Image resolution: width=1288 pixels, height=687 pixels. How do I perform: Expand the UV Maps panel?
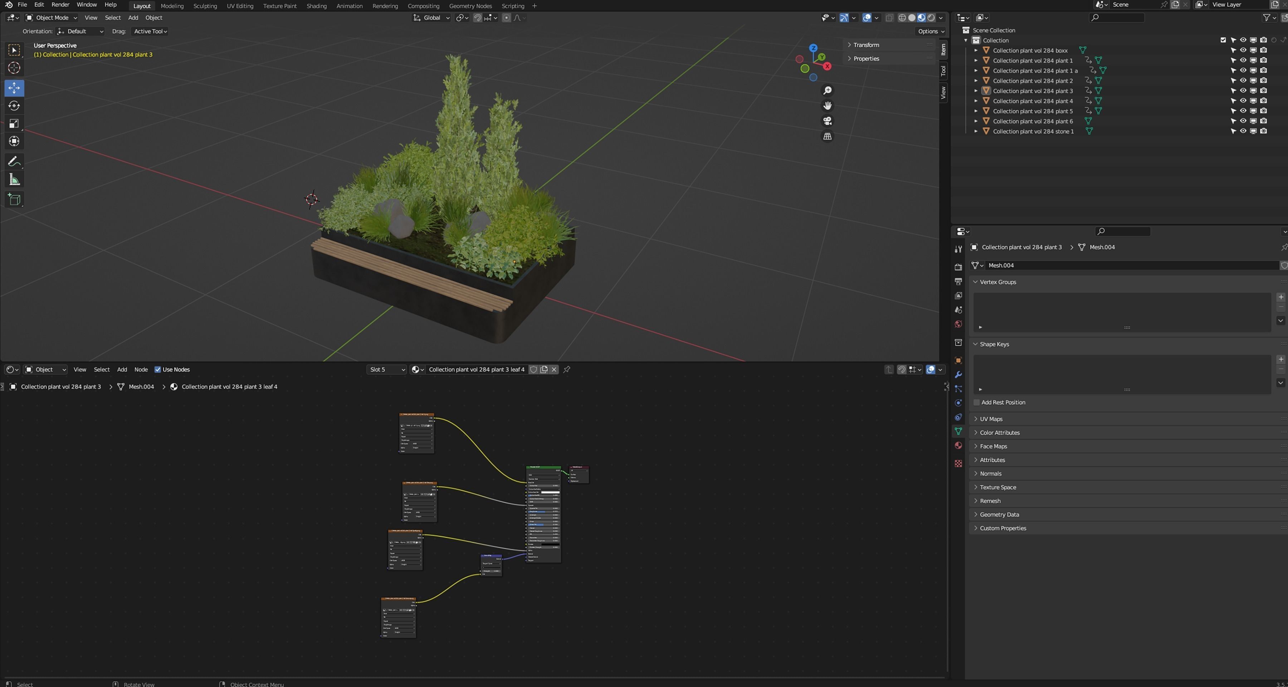point(990,419)
